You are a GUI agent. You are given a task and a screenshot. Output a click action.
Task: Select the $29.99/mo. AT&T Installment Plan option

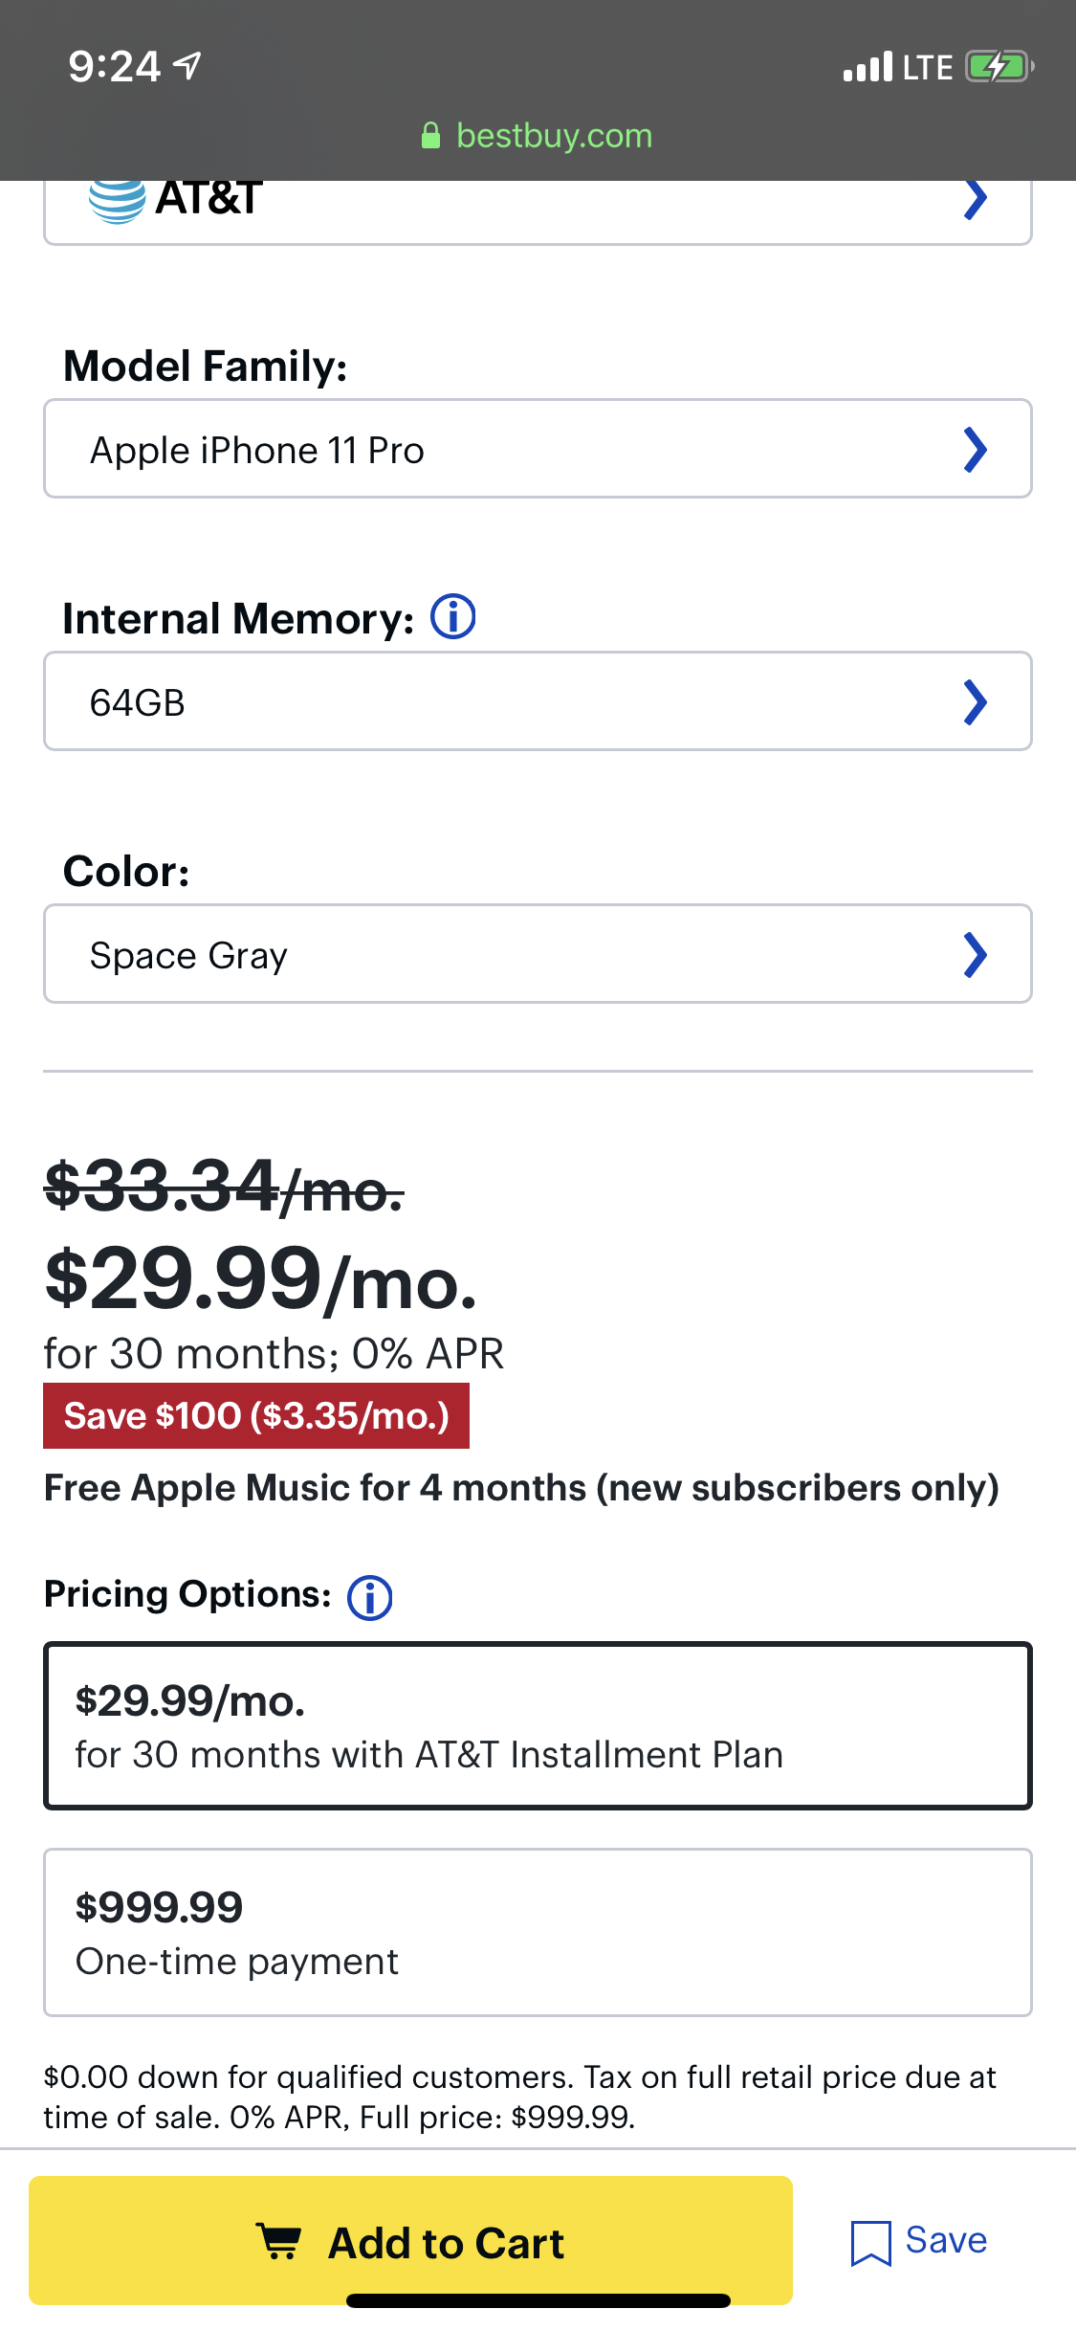[538, 1725]
